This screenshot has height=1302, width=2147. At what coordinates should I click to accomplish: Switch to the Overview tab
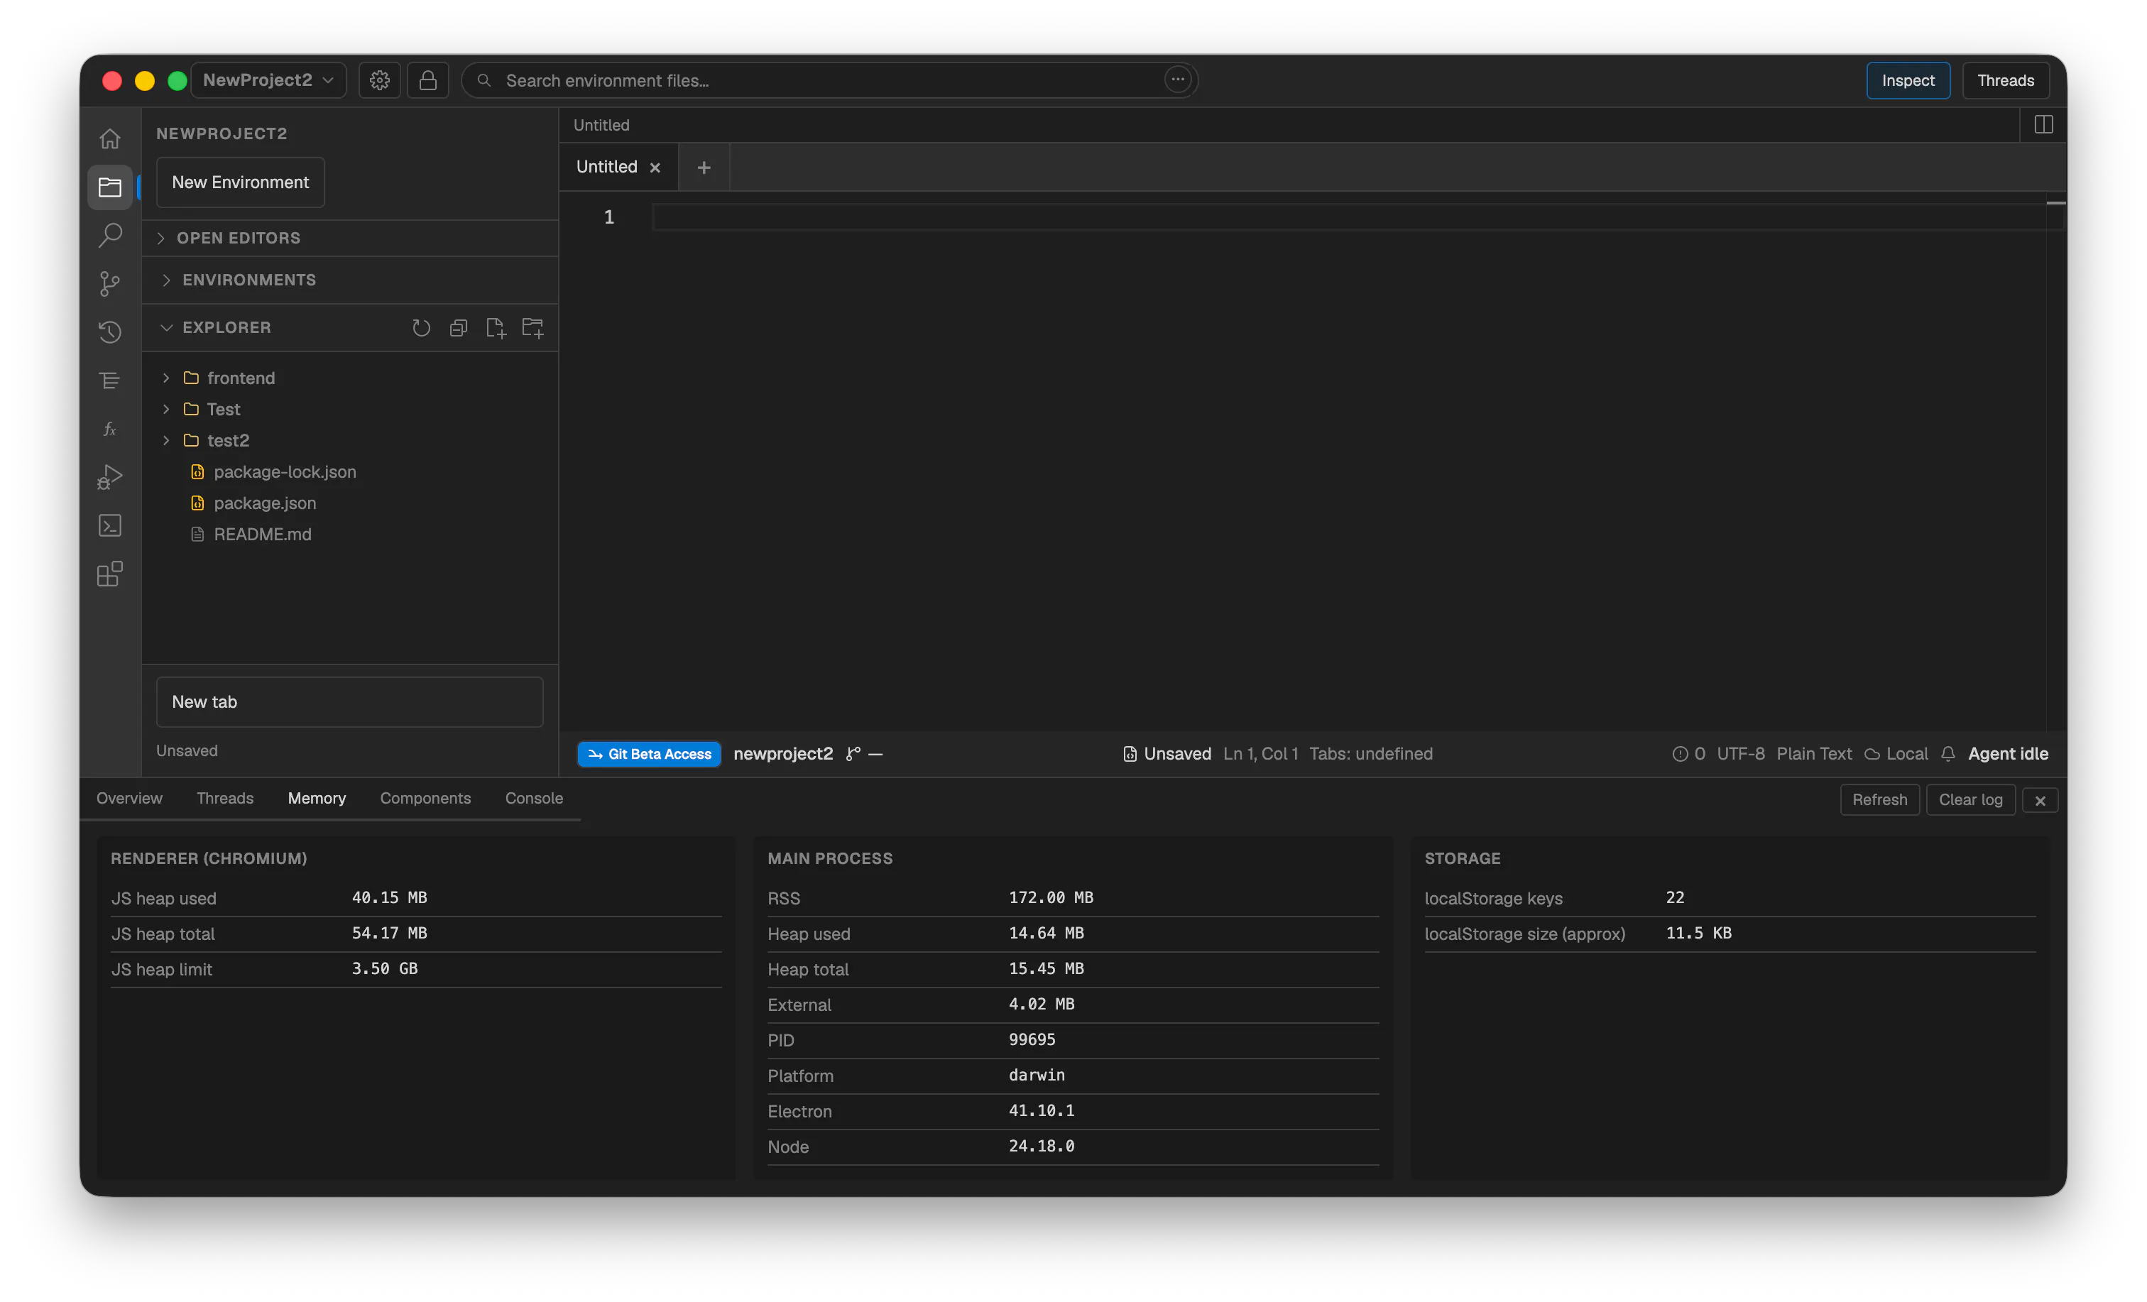pos(129,798)
